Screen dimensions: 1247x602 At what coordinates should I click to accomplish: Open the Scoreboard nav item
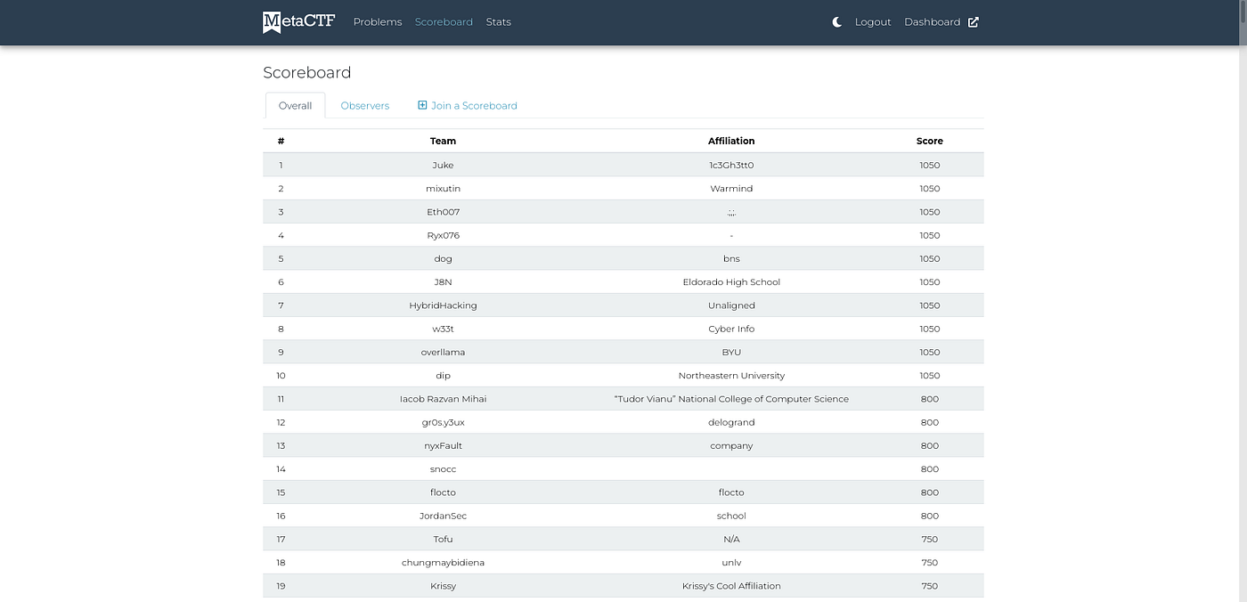[x=444, y=22]
